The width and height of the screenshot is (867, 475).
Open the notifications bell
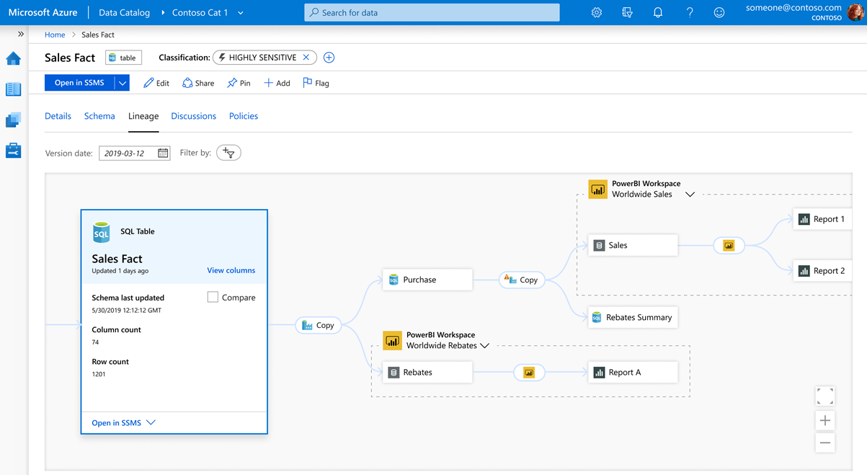[x=657, y=12]
